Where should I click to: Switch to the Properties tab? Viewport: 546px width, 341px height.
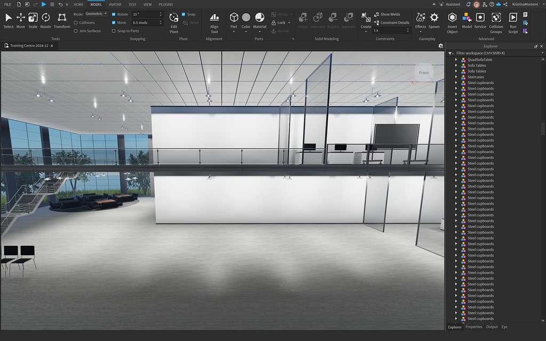pos(474,327)
